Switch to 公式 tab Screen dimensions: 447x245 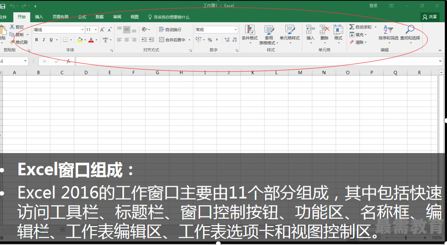(82, 17)
